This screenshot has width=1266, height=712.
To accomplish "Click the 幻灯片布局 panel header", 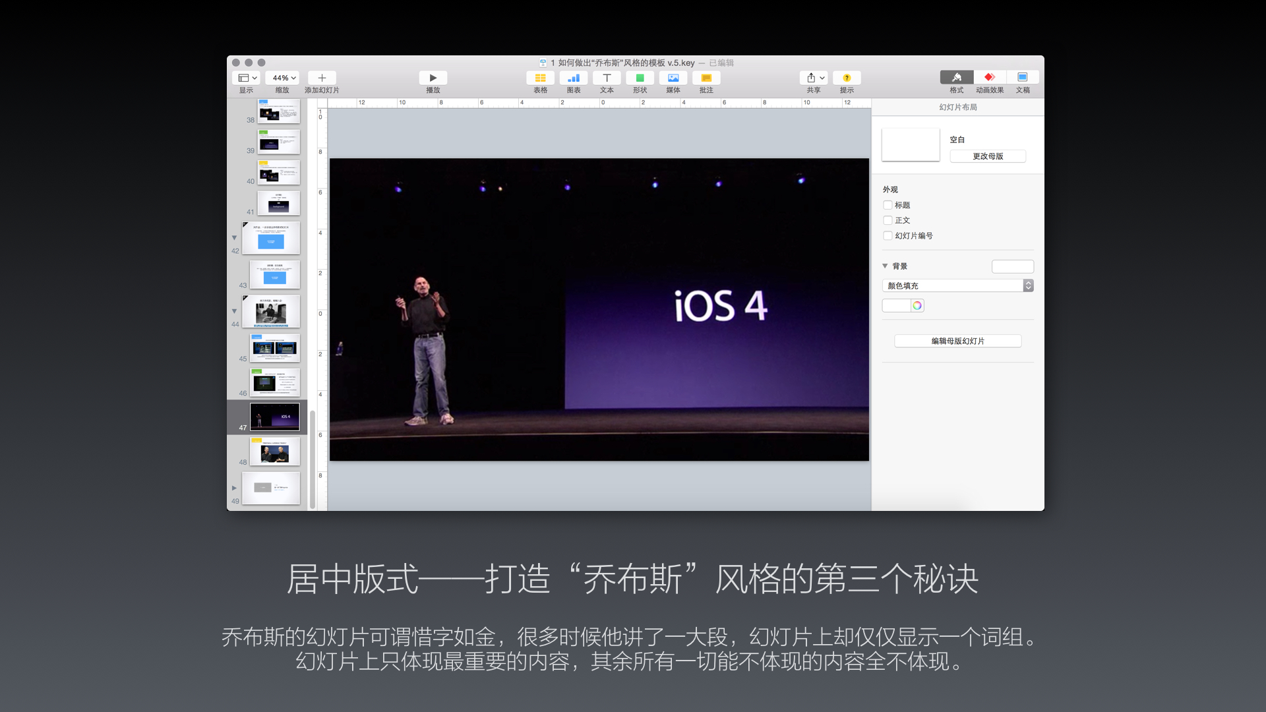I will [x=958, y=107].
